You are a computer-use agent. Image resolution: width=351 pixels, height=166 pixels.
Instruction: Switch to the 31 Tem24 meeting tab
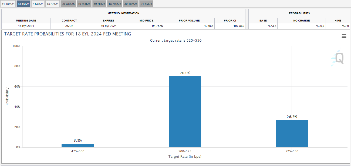pos(8,4)
